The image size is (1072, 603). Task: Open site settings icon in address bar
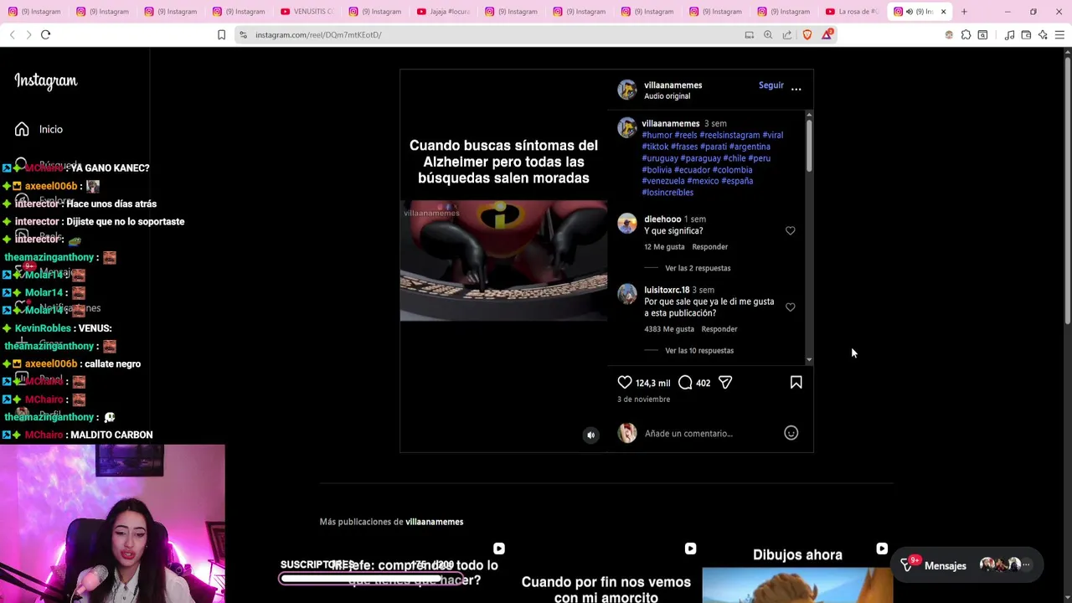point(243,34)
